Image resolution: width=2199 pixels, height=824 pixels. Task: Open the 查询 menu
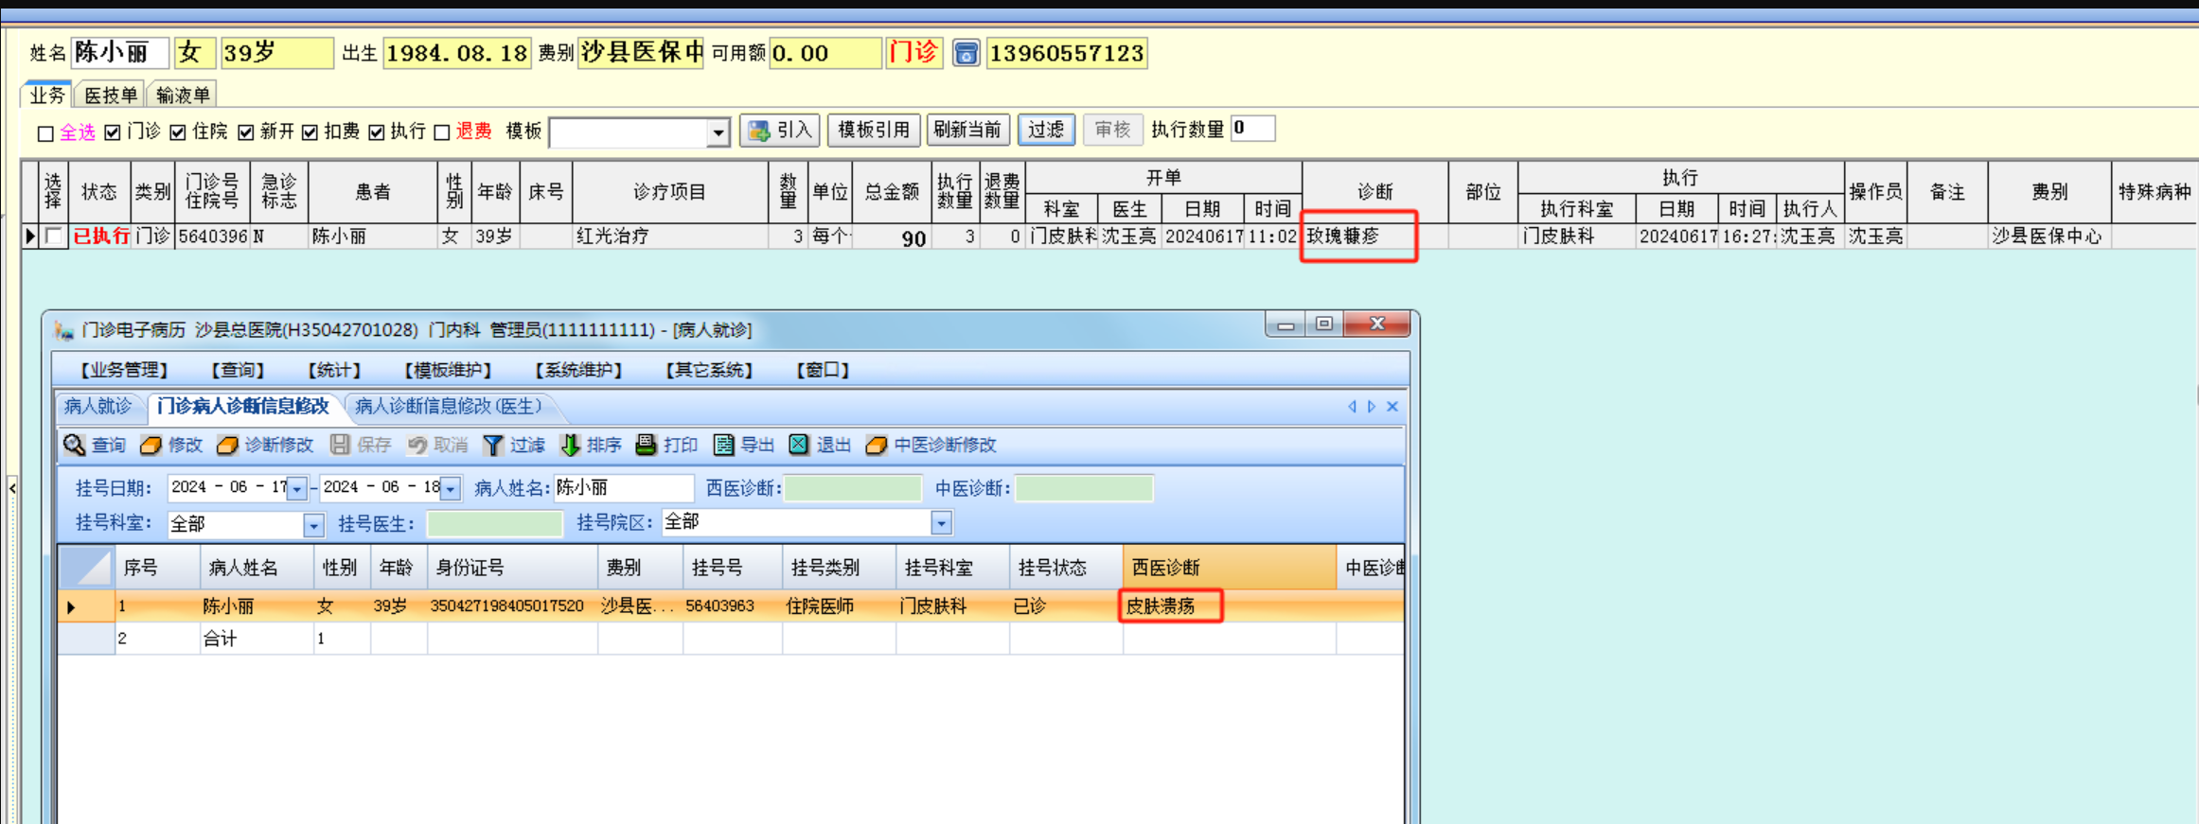click(x=238, y=370)
